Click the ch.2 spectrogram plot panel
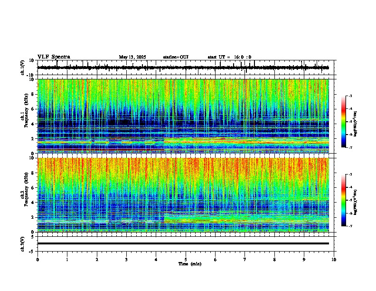The width and height of the screenshot is (376, 291). pyautogui.click(x=183, y=195)
